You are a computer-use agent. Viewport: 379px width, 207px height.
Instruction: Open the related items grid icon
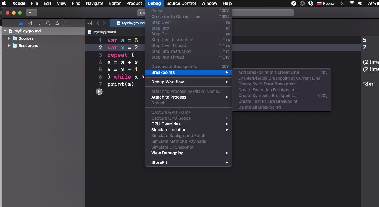(x=89, y=23)
